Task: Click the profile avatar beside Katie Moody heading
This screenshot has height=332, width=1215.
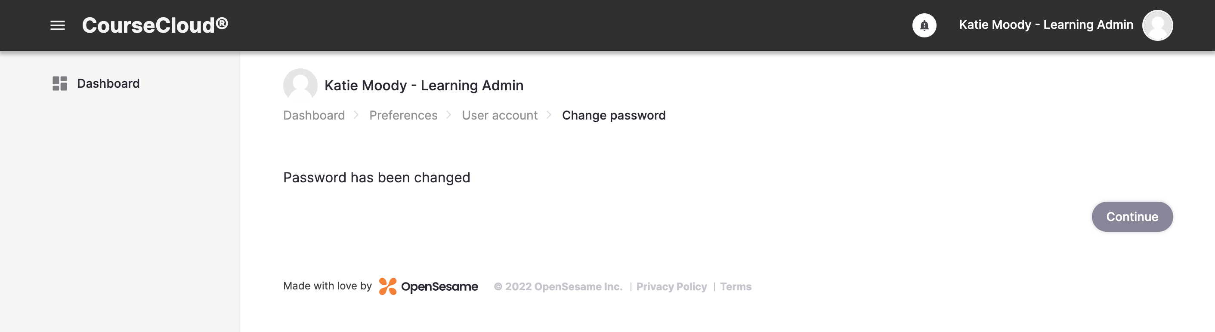Action: pyautogui.click(x=300, y=85)
